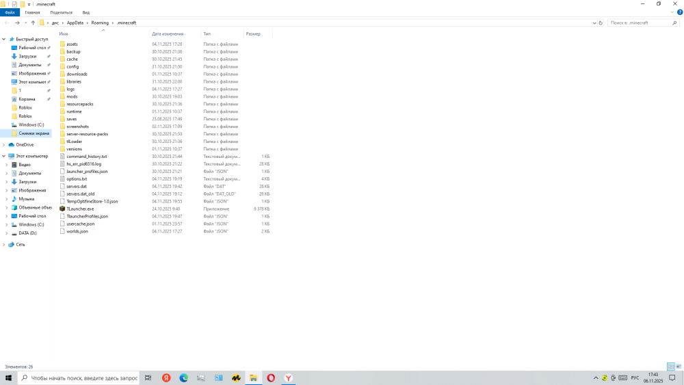Launch Opera browser from taskbar
Image resolution: width=684 pixels, height=385 pixels.
tap(271, 378)
